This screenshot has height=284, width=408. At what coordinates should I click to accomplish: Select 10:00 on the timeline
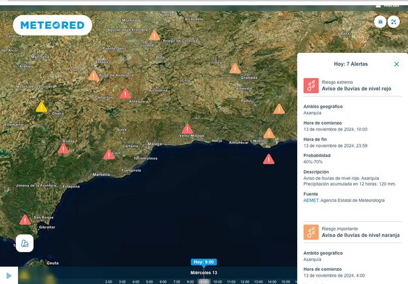pos(218,281)
